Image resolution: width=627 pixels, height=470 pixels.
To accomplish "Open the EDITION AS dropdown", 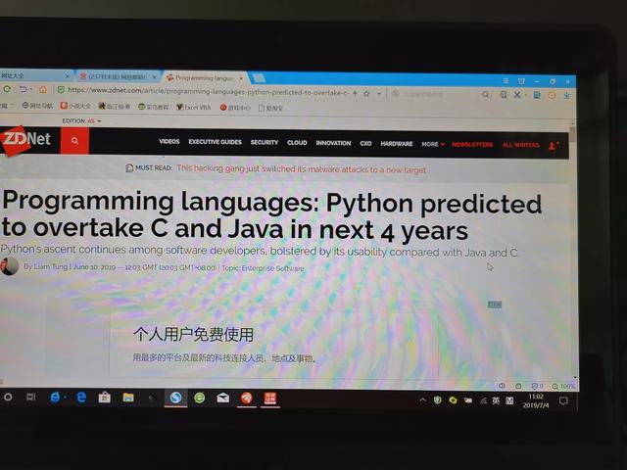I will pyautogui.click(x=81, y=120).
